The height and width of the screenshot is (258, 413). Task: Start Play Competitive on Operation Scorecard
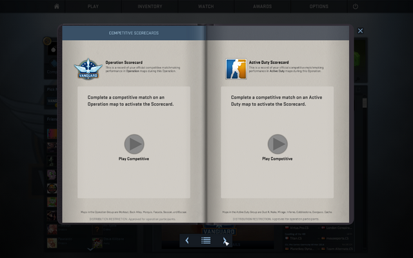[134, 144]
